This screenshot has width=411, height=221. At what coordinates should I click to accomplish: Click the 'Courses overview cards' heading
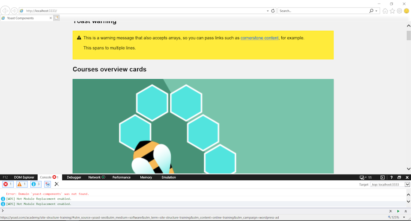[110, 69]
